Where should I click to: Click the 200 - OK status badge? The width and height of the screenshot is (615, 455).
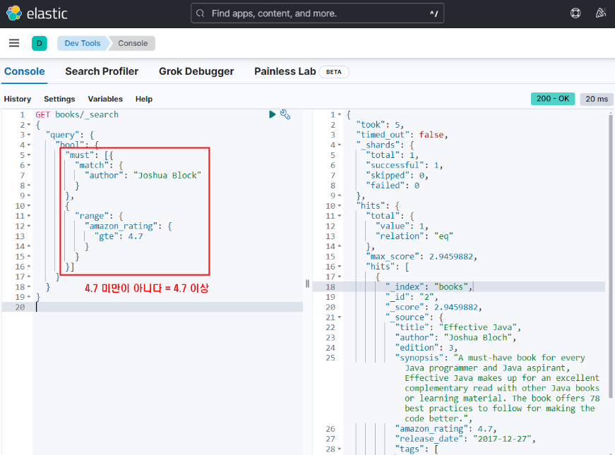click(x=553, y=99)
